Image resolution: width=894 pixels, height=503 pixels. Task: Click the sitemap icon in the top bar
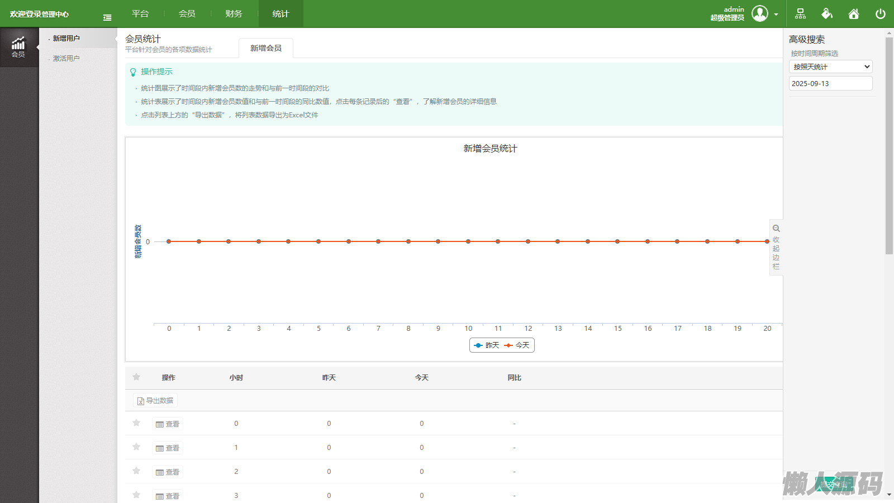(800, 14)
